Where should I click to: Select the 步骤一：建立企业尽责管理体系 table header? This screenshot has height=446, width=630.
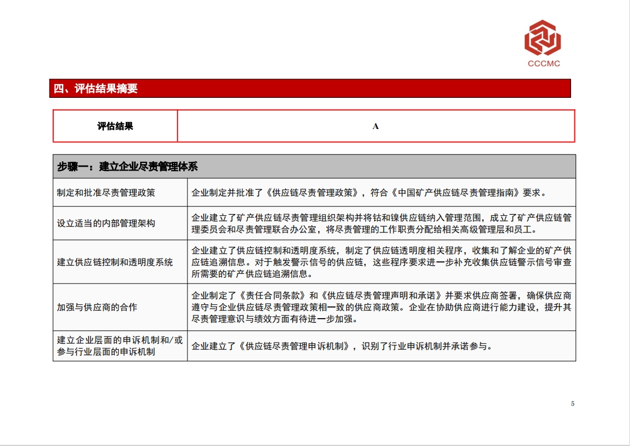click(314, 166)
